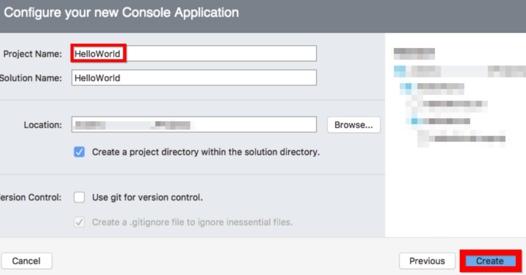Click the Location path field
The height and width of the screenshot is (275, 526).
[194, 125]
